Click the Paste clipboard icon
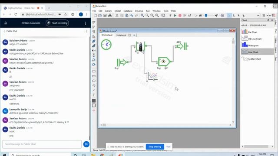This screenshot has height=156, width=278. (127, 16)
